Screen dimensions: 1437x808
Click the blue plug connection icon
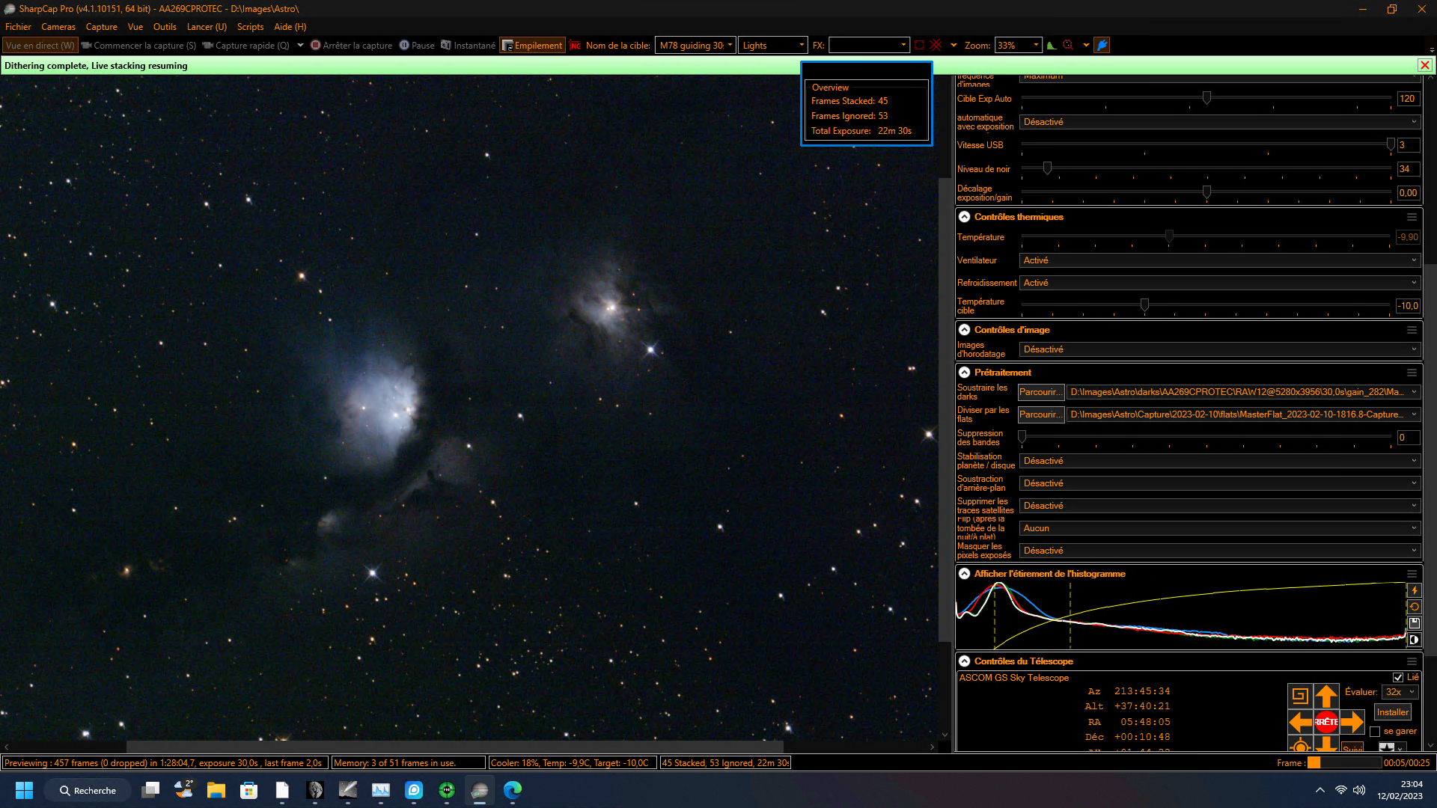tap(1102, 46)
